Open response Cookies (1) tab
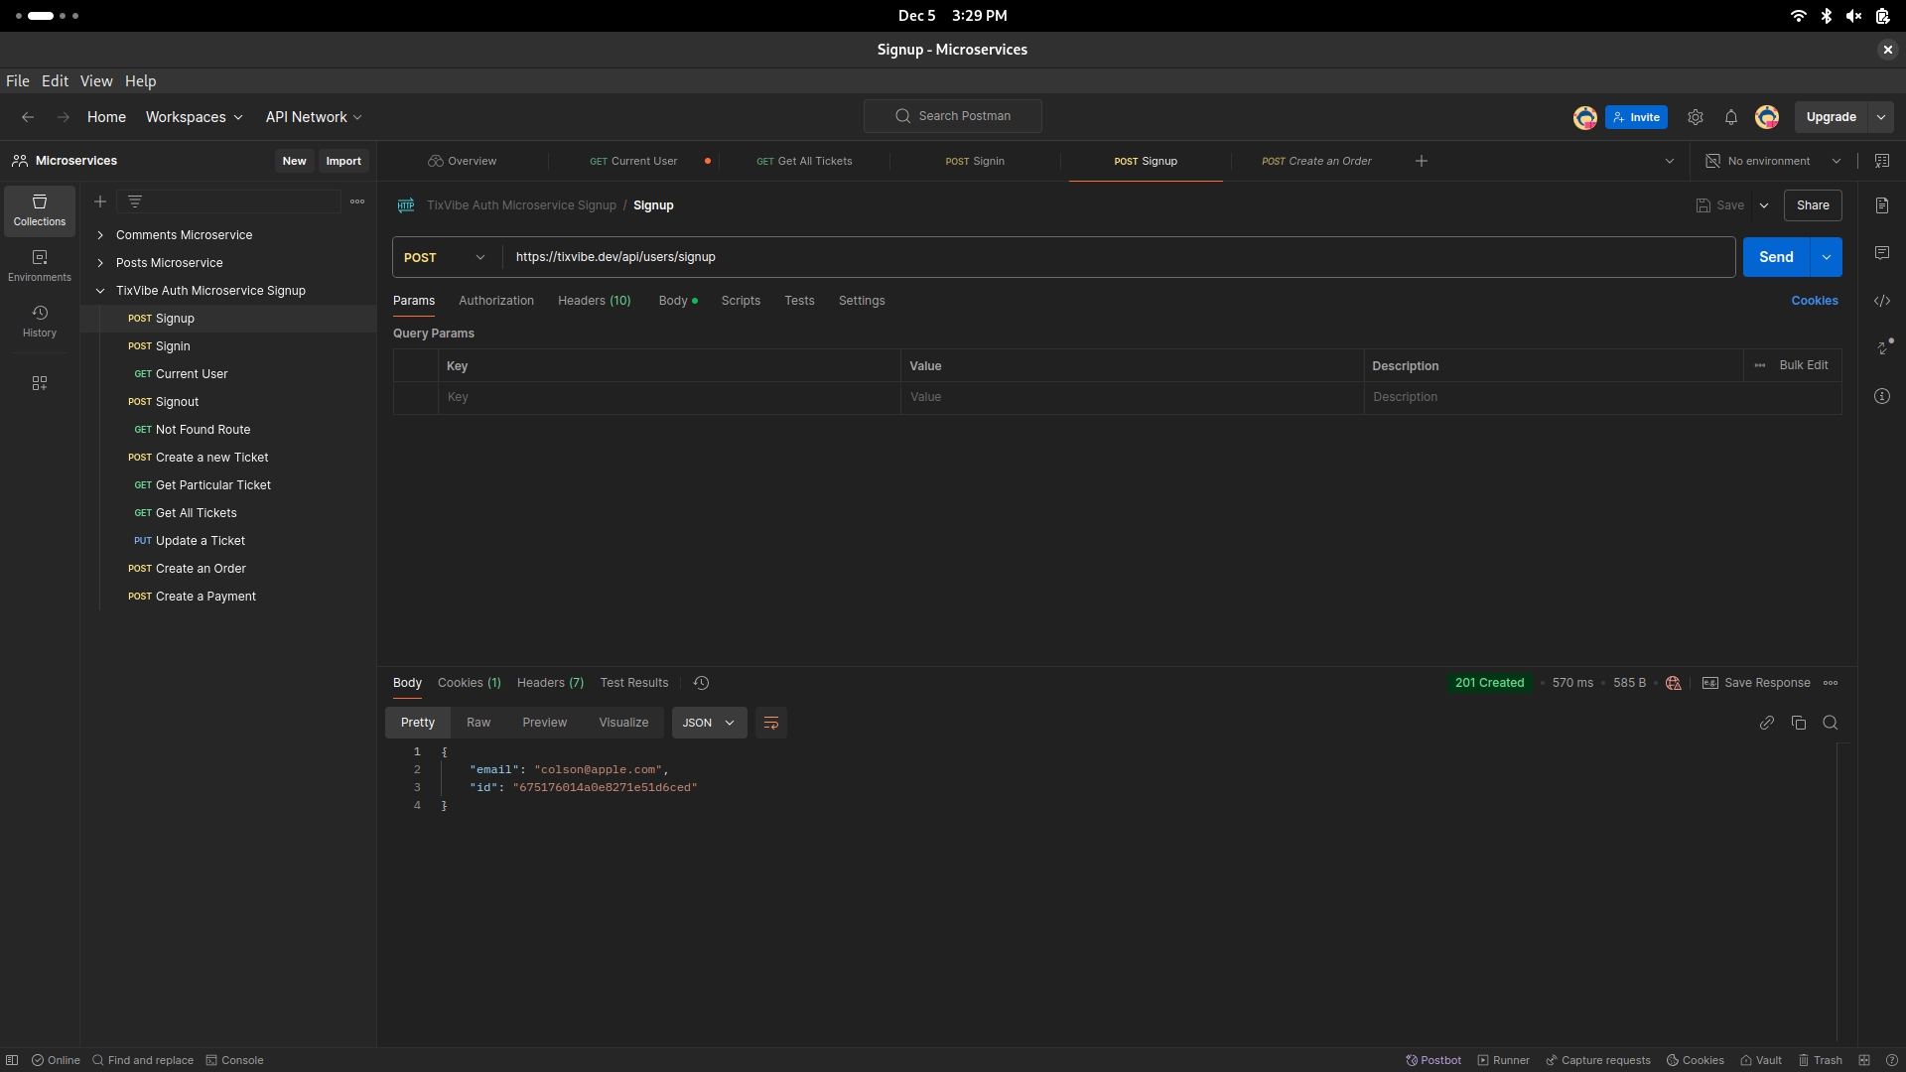Screen dimensions: 1906x1072 [470, 683]
